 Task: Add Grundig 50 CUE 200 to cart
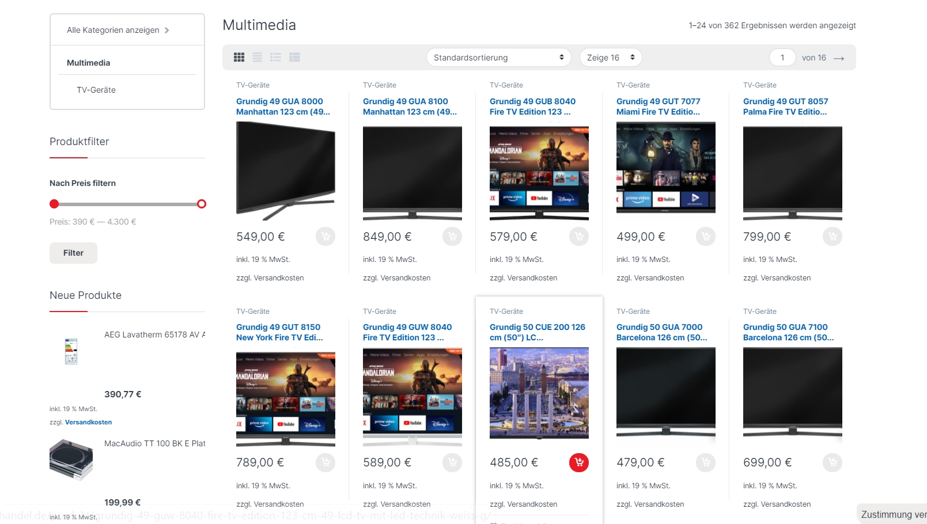point(579,462)
